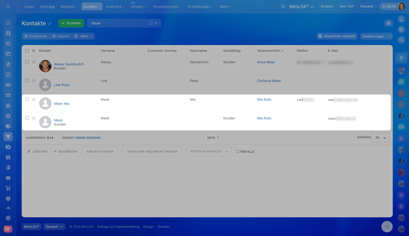
Task: Open the target goal icon in left sidebar
Action: click(8, 199)
